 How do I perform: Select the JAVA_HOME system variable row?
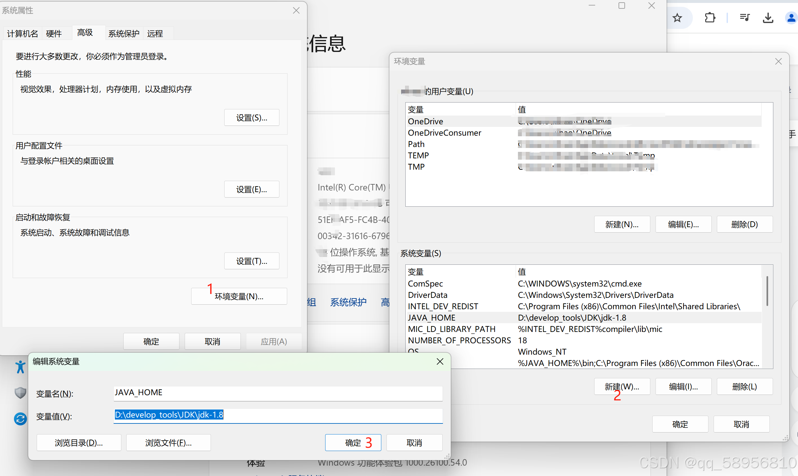[432, 318]
